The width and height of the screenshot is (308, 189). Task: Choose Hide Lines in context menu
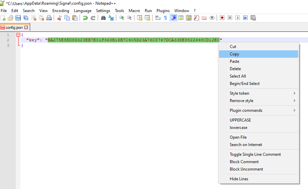point(259,179)
